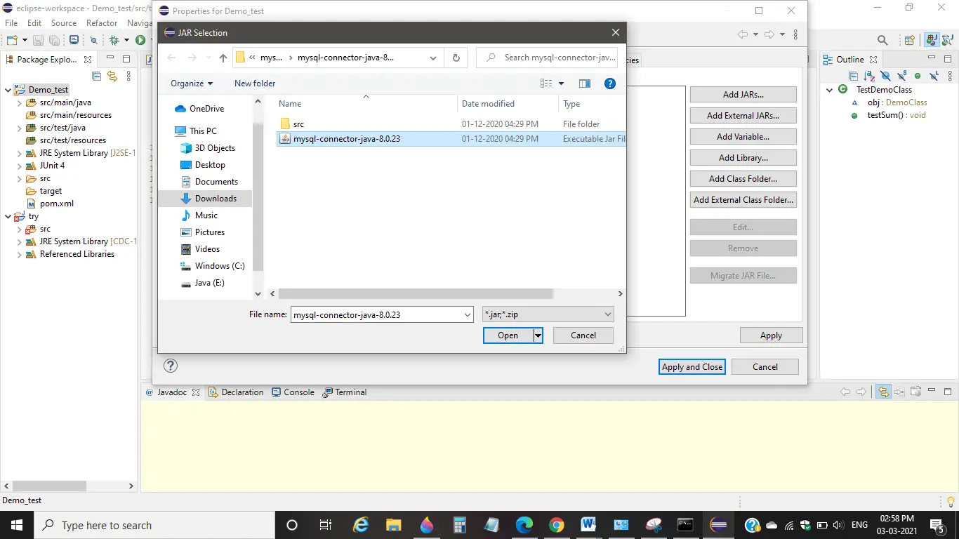959x539 pixels.
Task: Click the Search mysql-connector-java search box
Action: [x=547, y=58]
